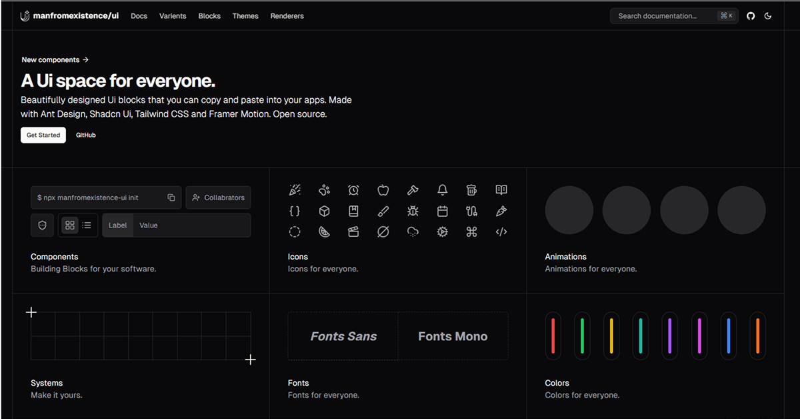This screenshot has width=800, height=419.
Task: Click the beer mug icon
Action: pos(471,190)
